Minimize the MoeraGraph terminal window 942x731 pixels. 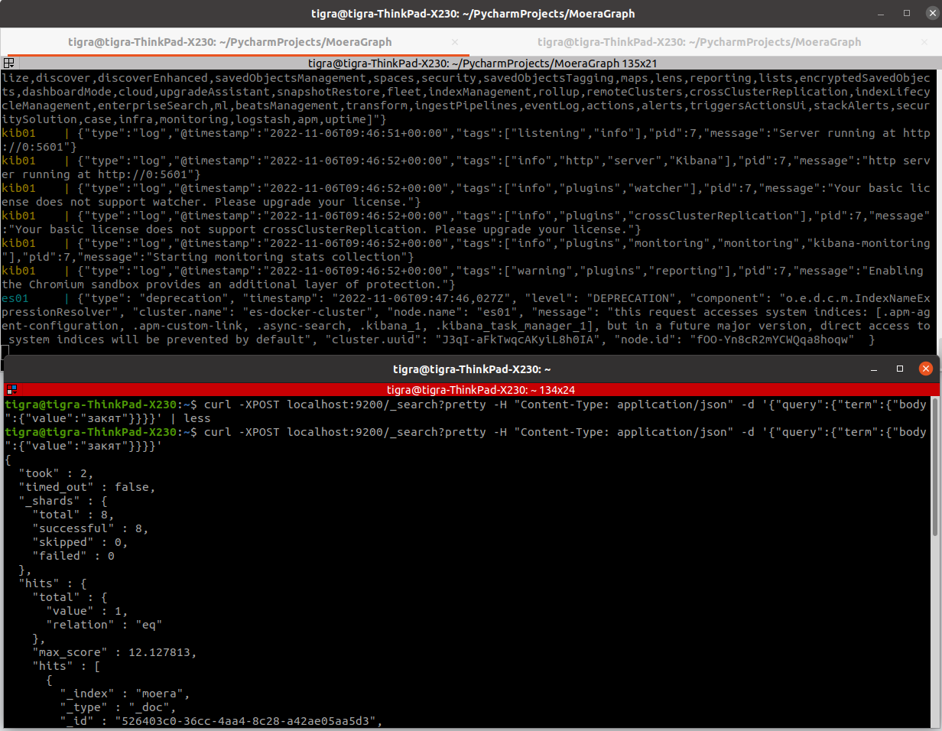click(x=885, y=13)
